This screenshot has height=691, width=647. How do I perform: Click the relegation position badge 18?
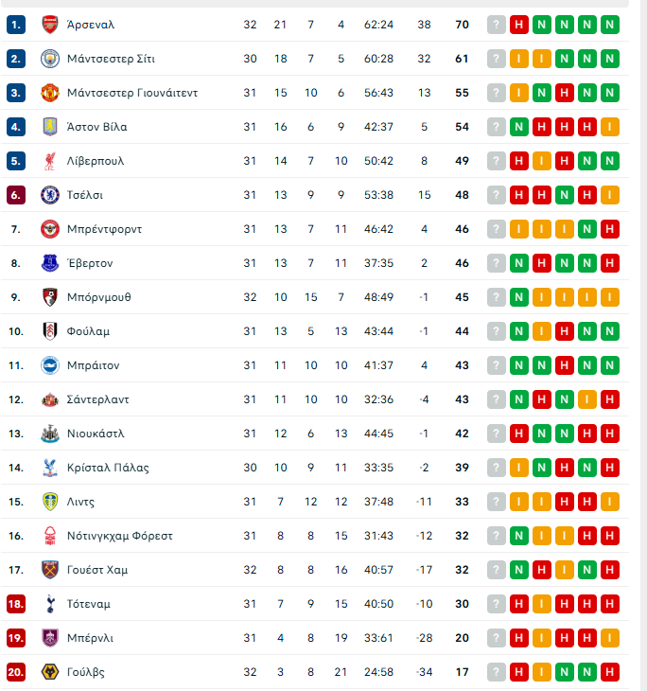[16, 604]
